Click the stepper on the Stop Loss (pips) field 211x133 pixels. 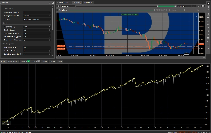[x=50, y=27]
